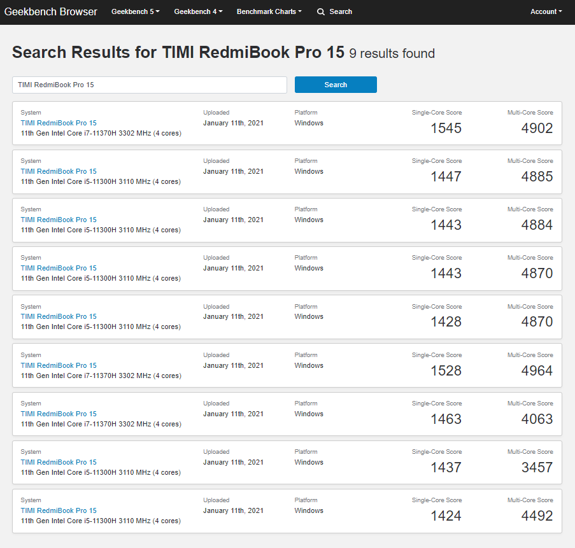Click upload date in the 1545 score row
The width and height of the screenshot is (575, 548).
click(x=233, y=123)
